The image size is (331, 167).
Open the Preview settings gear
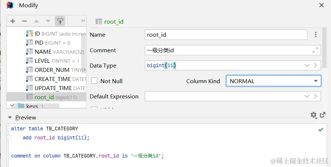(313, 115)
